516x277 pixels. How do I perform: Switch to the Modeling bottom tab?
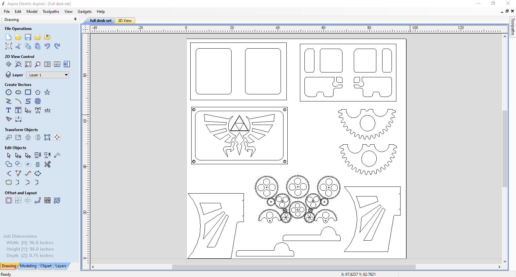pyautogui.click(x=28, y=266)
